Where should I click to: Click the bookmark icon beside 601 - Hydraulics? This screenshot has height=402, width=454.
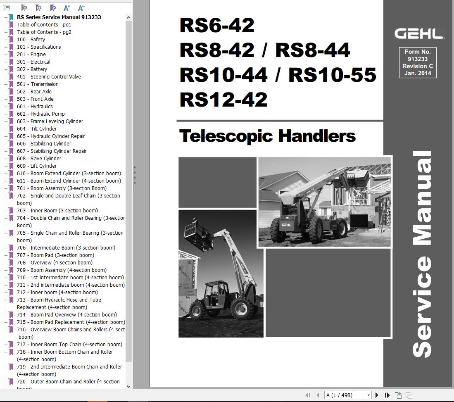11,107
